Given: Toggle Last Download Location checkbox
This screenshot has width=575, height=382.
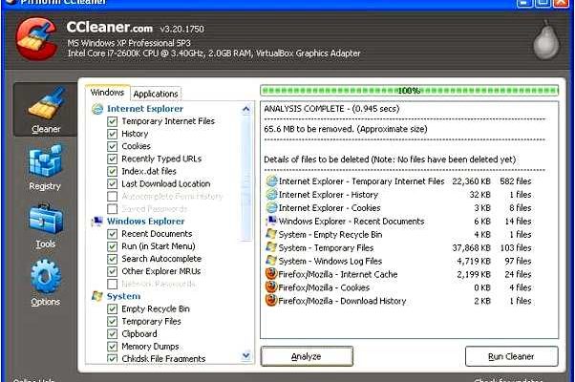Looking at the screenshot, I should [112, 183].
